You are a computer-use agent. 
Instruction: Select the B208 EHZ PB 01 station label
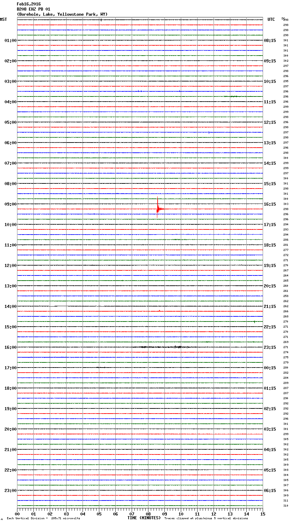click(33, 9)
